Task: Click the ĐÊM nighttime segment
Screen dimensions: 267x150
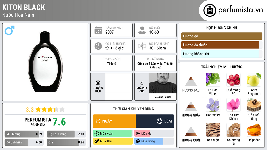Action: click(x=155, y=121)
